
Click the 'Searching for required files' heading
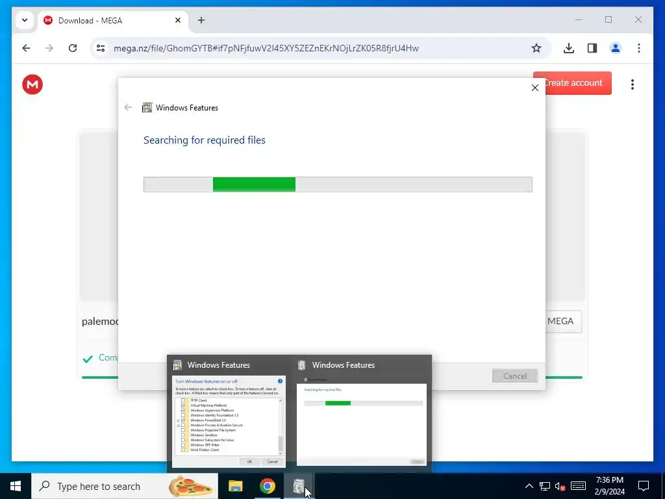[205, 140]
